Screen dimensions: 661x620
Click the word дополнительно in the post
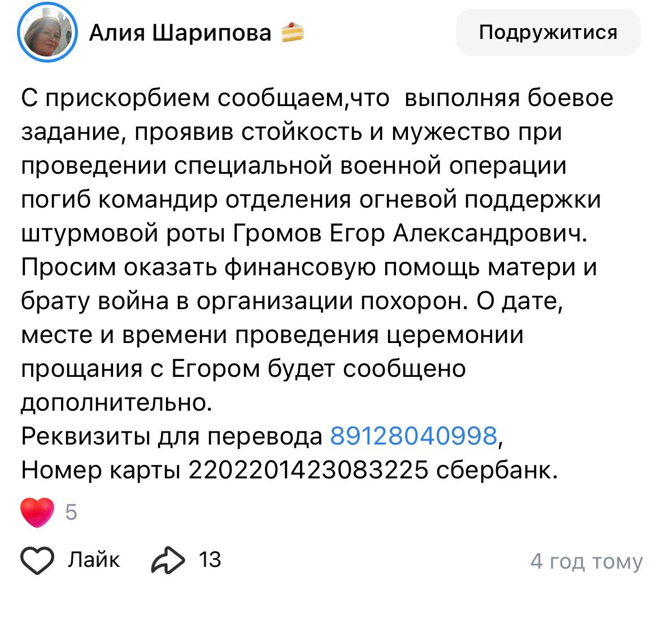[x=116, y=402]
